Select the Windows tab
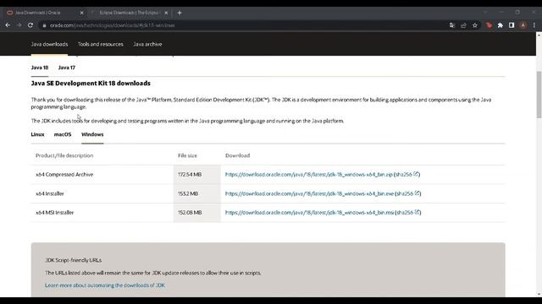This screenshot has width=542, height=304. point(92,134)
